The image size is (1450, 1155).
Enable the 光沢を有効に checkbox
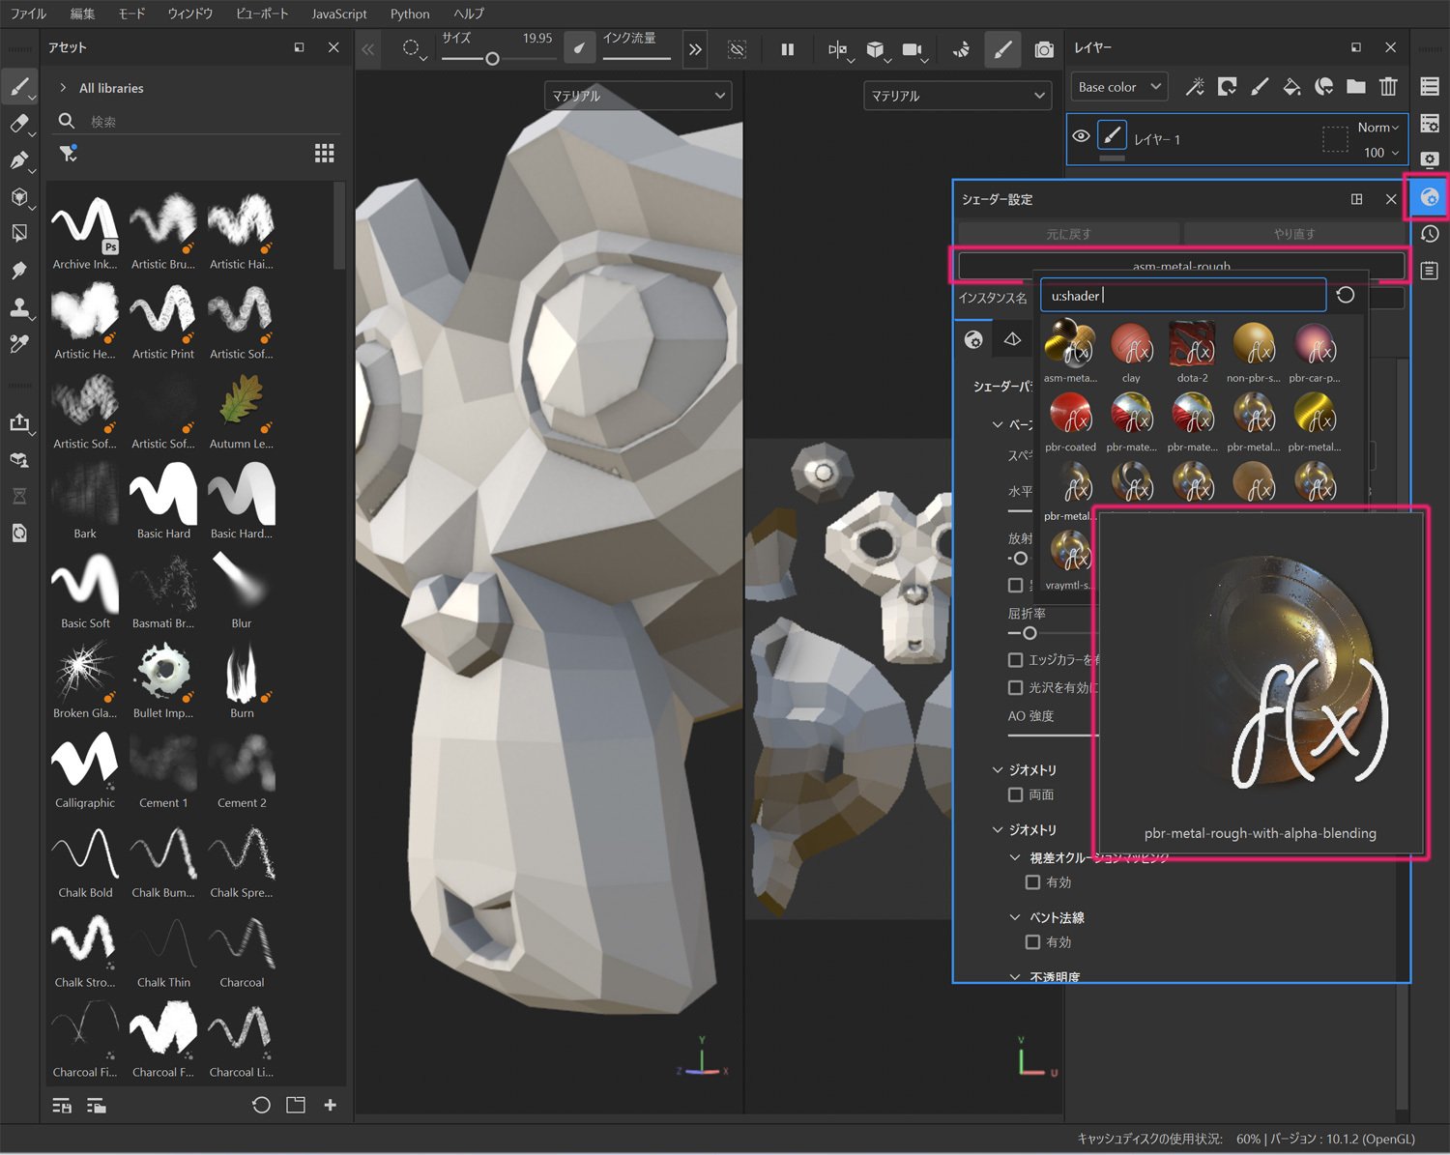(x=1015, y=688)
